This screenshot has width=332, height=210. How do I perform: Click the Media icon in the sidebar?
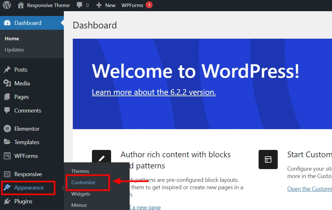click(x=7, y=83)
